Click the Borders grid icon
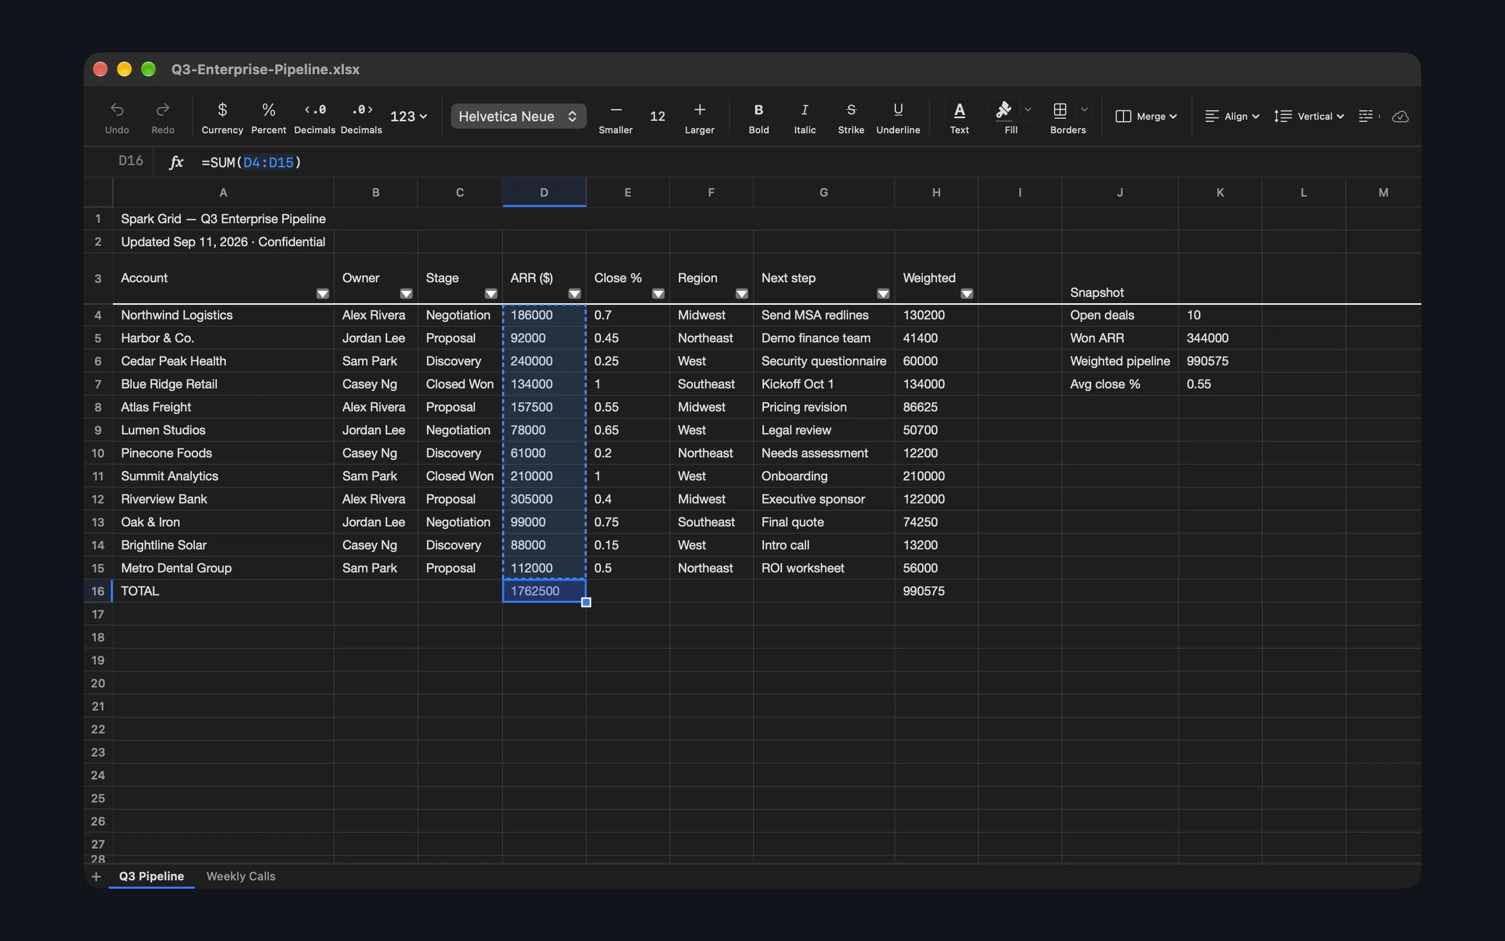This screenshot has height=941, width=1505. (1060, 110)
